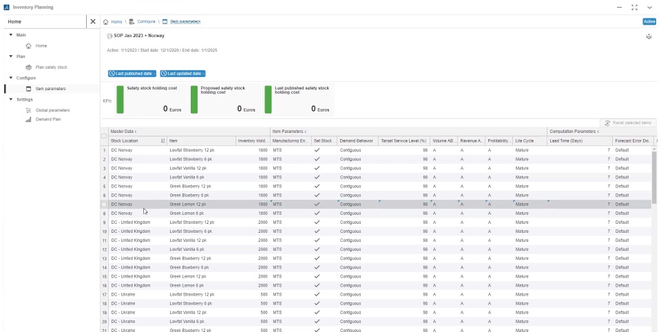Select the Target Service Level 98 cell in row 3

pos(404,168)
